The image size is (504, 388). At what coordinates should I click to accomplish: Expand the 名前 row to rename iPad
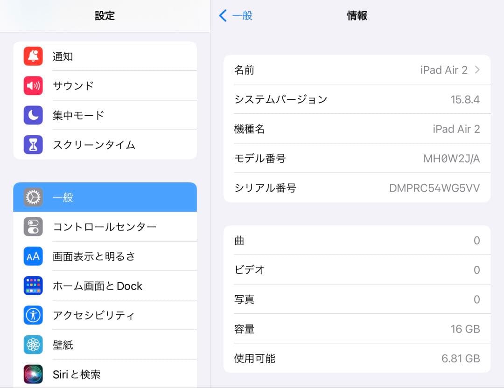tap(357, 69)
